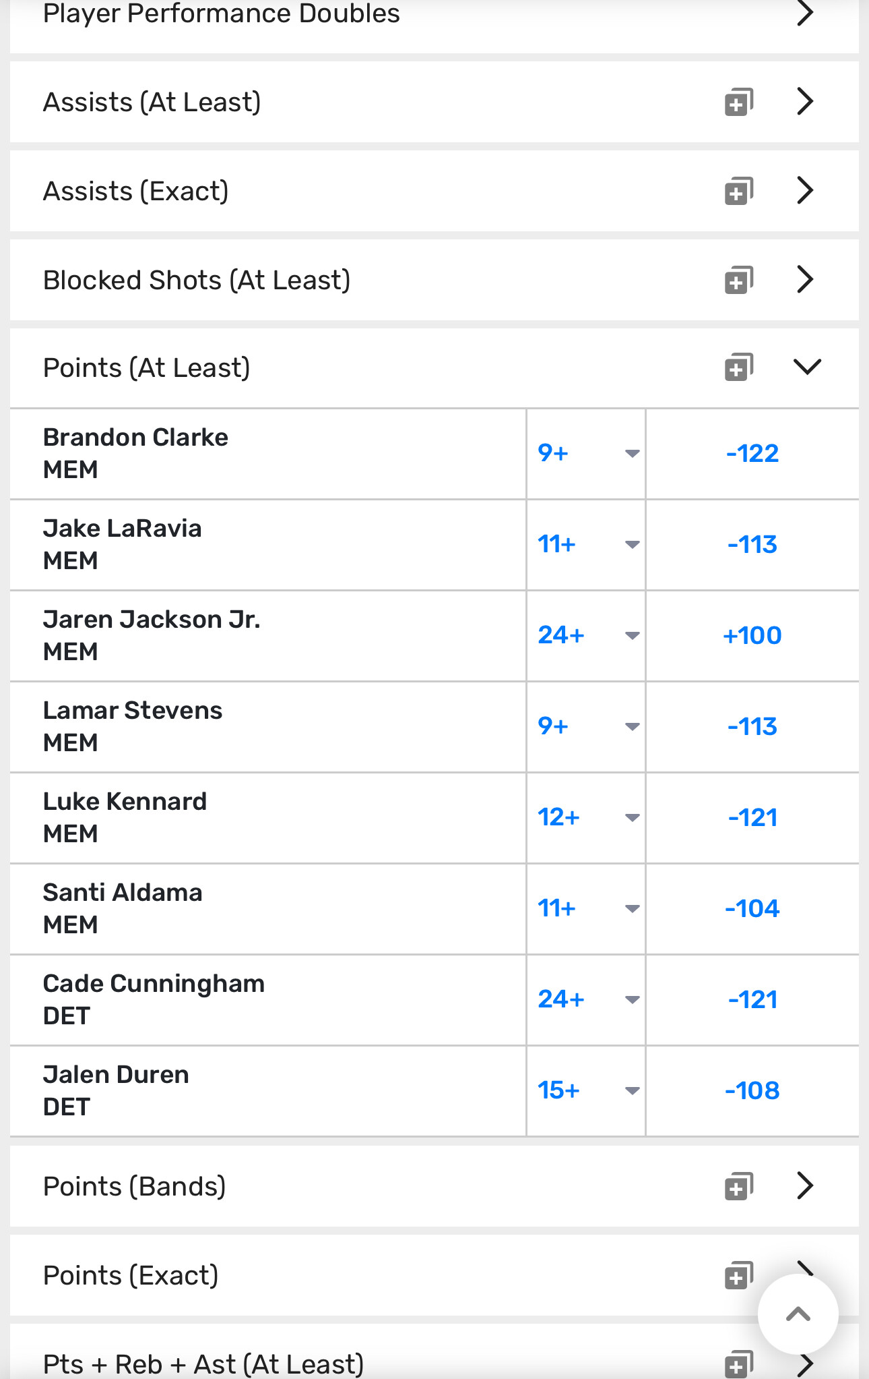869x1379 pixels.
Task: Select Jaren Jackson Jr.'s +100 odds
Action: tap(752, 635)
